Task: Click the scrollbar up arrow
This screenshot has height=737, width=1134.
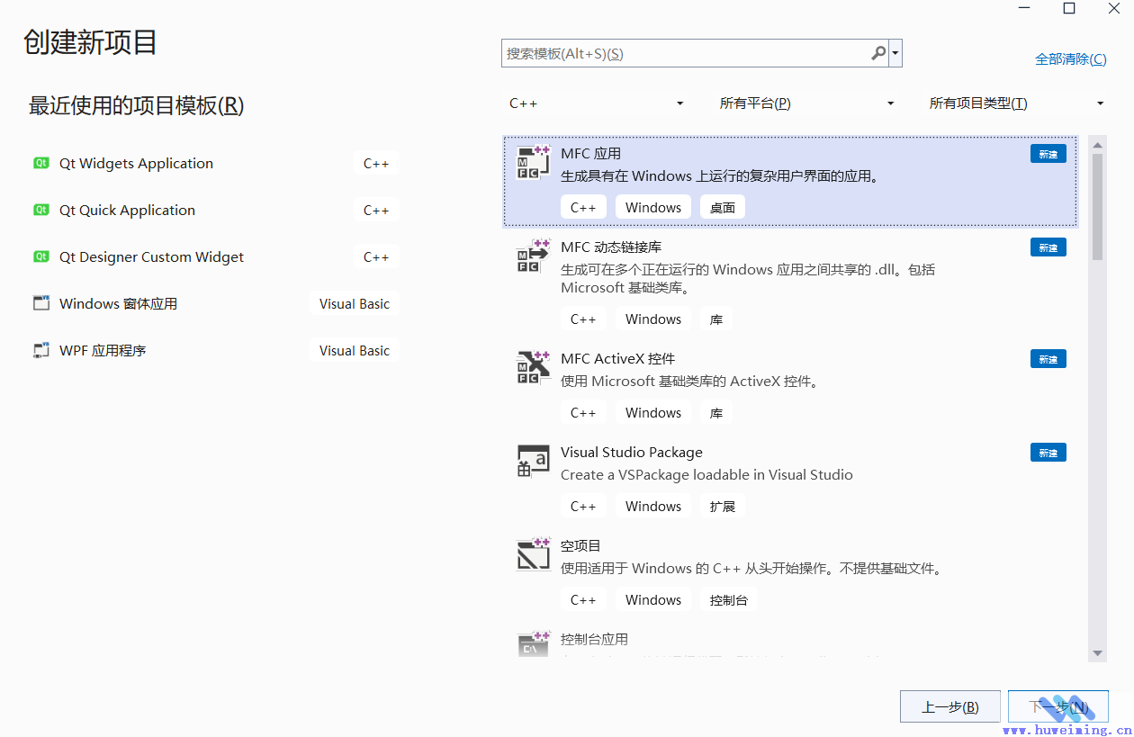Action: click(1098, 144)
